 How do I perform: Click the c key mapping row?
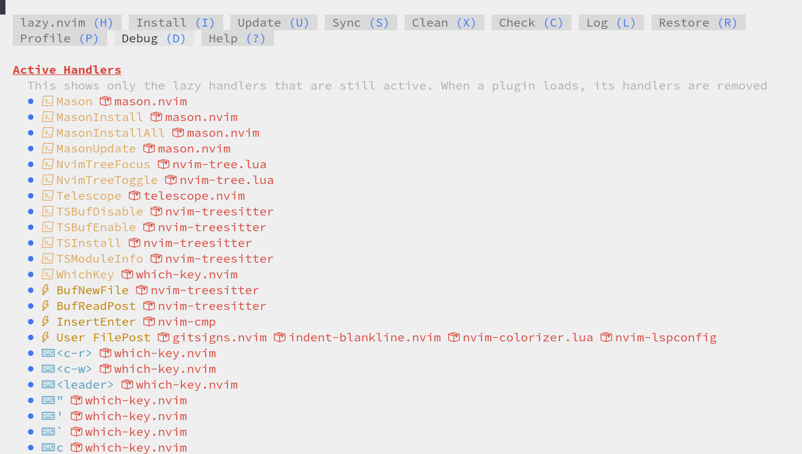click(x=60, y=447)
